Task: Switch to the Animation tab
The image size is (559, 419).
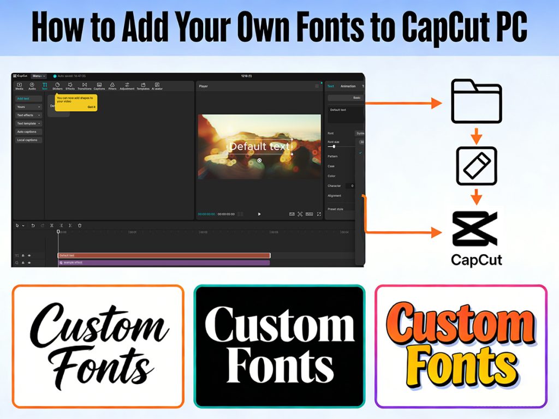Action: (348, 86)
